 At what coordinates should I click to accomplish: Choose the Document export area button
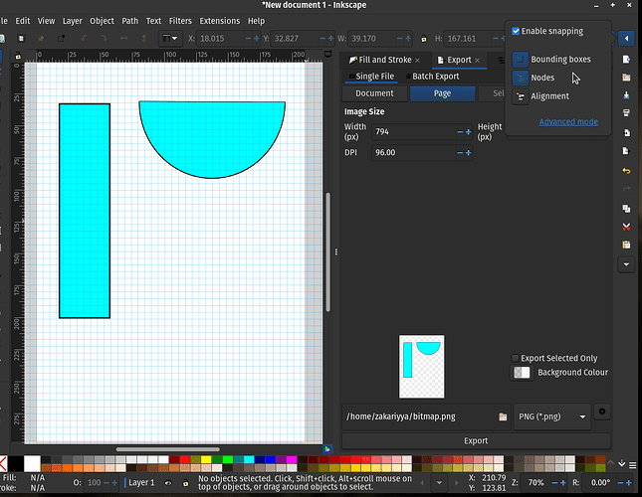click(x=374, y=93)
